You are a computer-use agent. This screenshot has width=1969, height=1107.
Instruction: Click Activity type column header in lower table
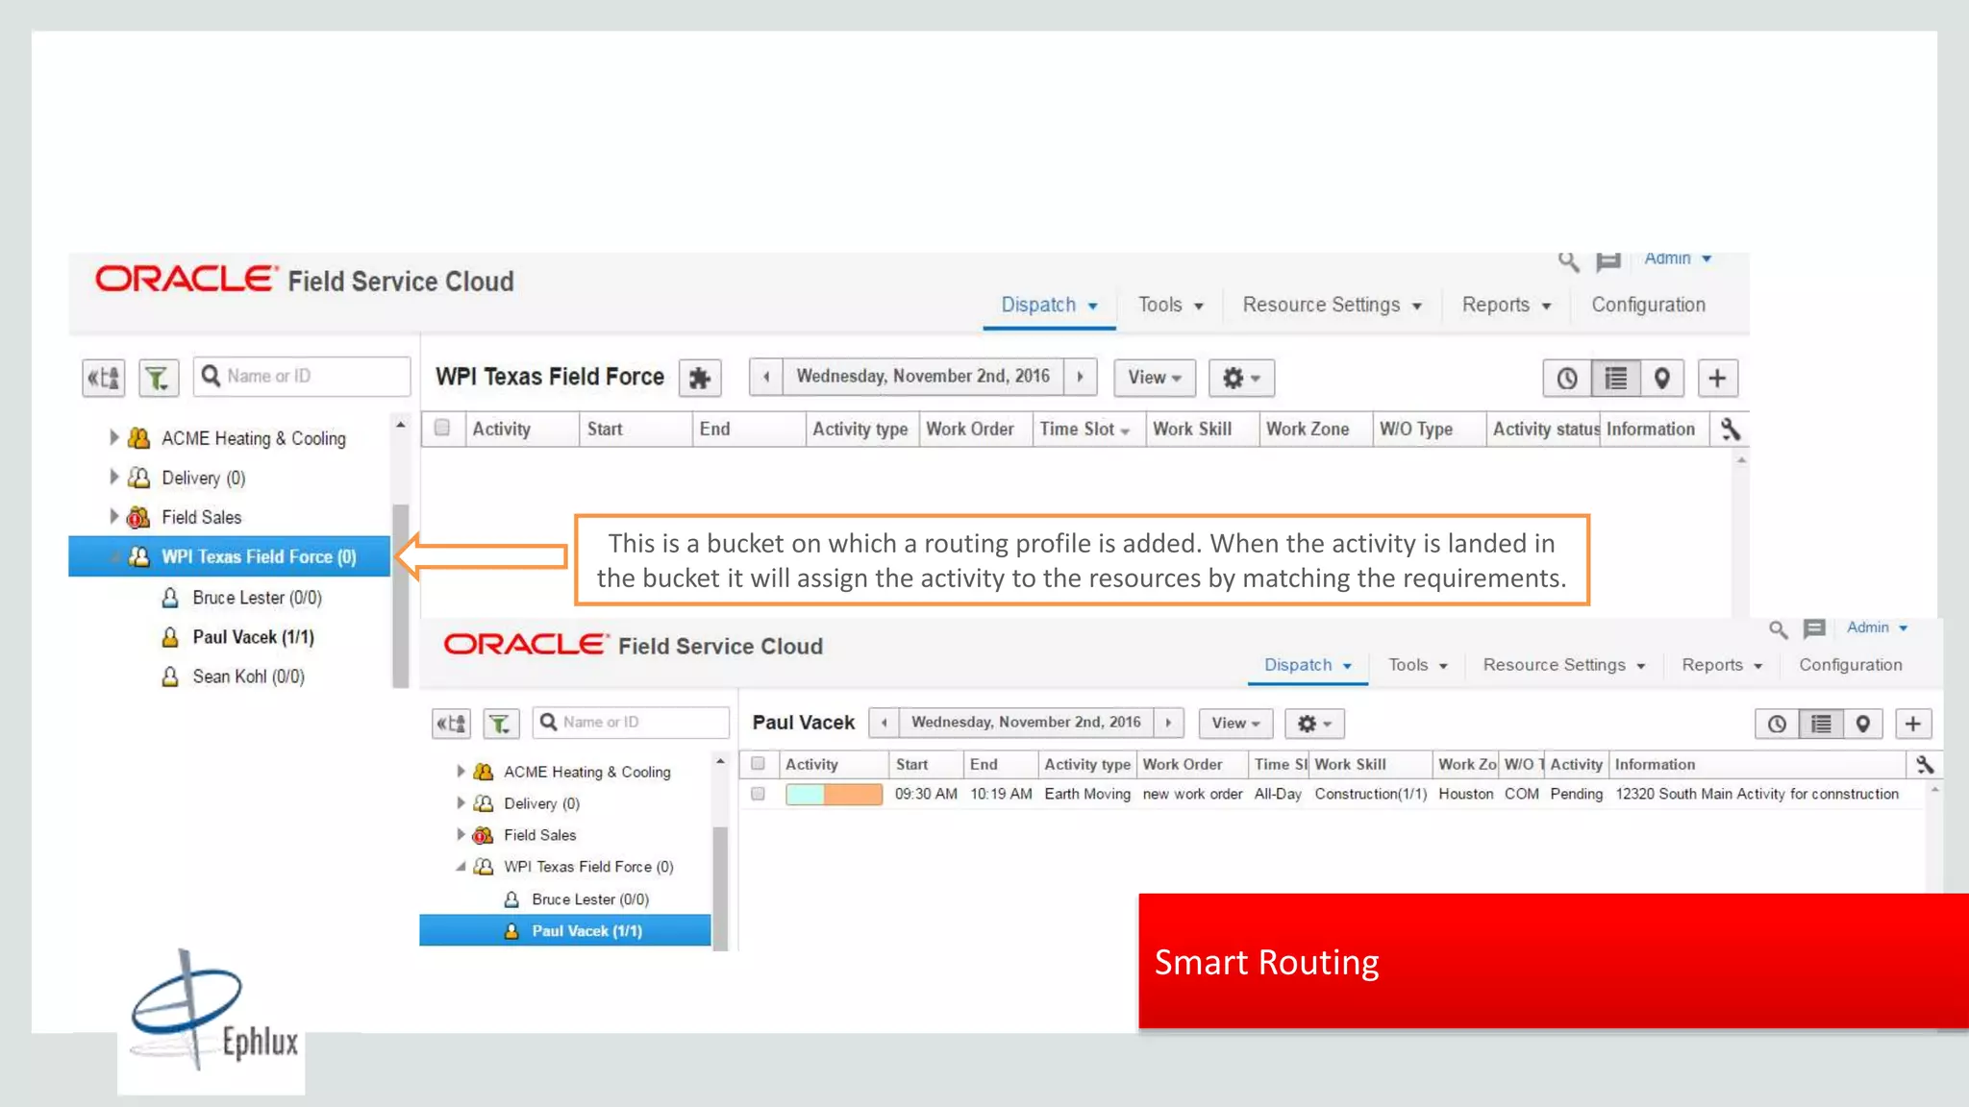click(x=1087, y=764)
